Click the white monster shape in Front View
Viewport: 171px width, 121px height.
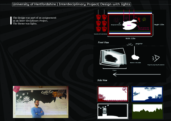click(x=130, y=25)
